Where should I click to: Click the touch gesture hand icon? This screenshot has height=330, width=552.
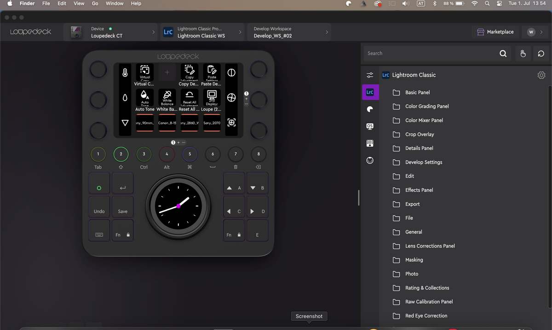coord(523,54)
